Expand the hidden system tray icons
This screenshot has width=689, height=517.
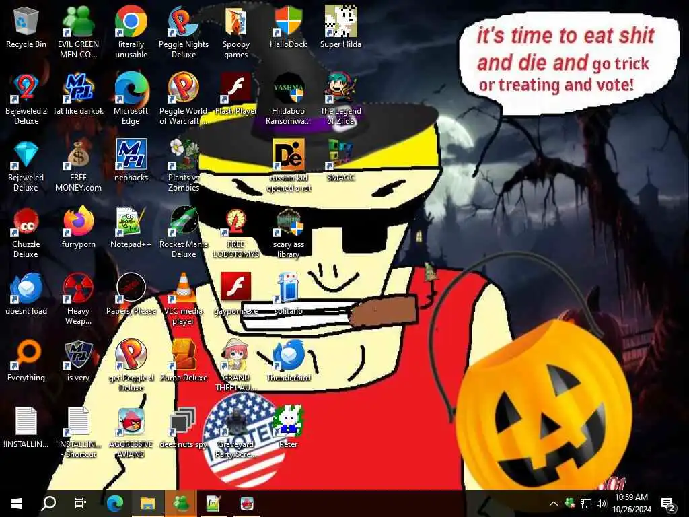coord(554,504)
